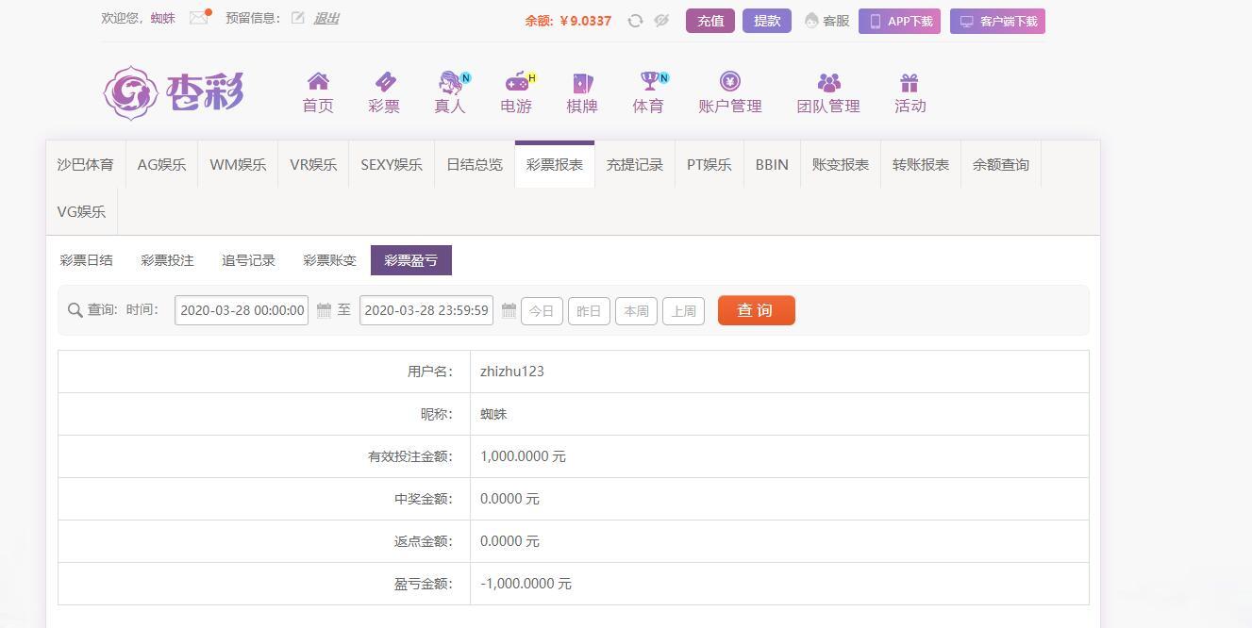Switch to the AG娱乐 tab
This screenshot has width=1252, height=628.
161,164
